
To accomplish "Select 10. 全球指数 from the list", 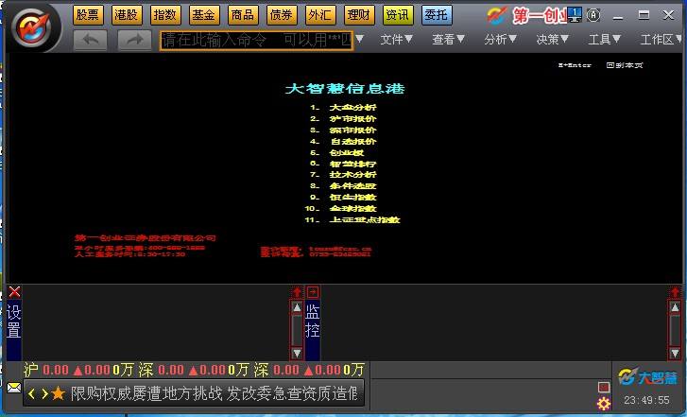I will coord(341,209).
